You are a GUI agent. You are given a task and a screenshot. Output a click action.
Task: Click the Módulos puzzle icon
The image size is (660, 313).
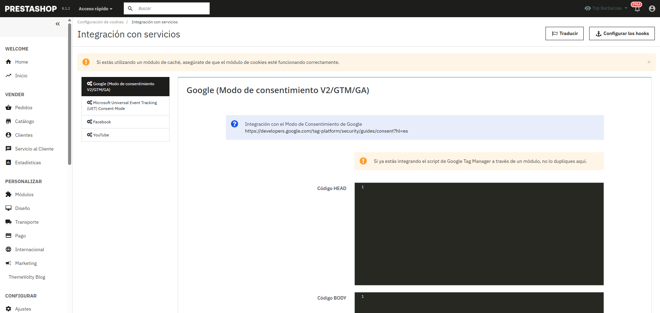pos(9,194)
